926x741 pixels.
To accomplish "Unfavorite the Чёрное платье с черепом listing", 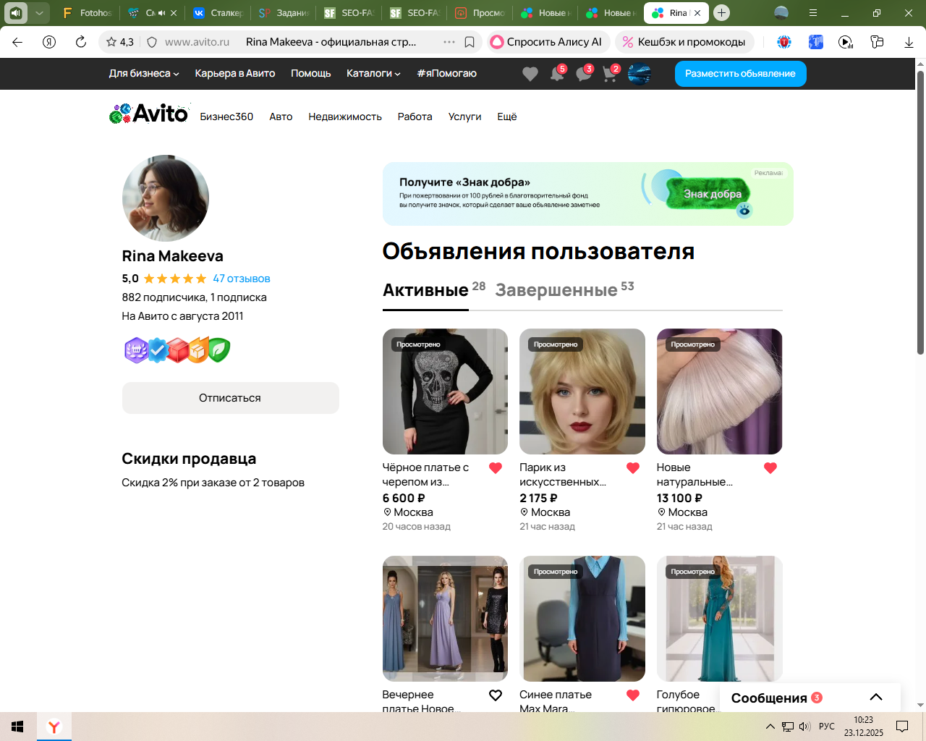I will coord(496,468).
